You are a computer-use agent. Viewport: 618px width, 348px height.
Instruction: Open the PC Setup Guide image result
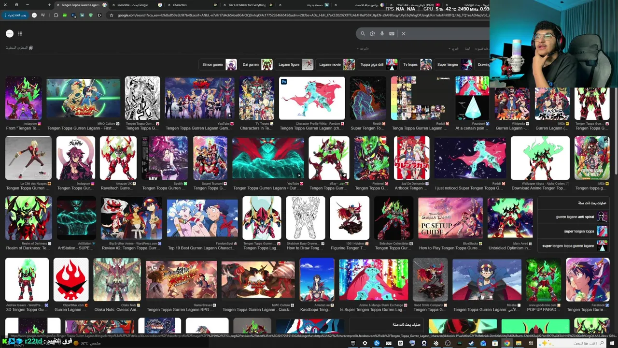tap(450, 218)
